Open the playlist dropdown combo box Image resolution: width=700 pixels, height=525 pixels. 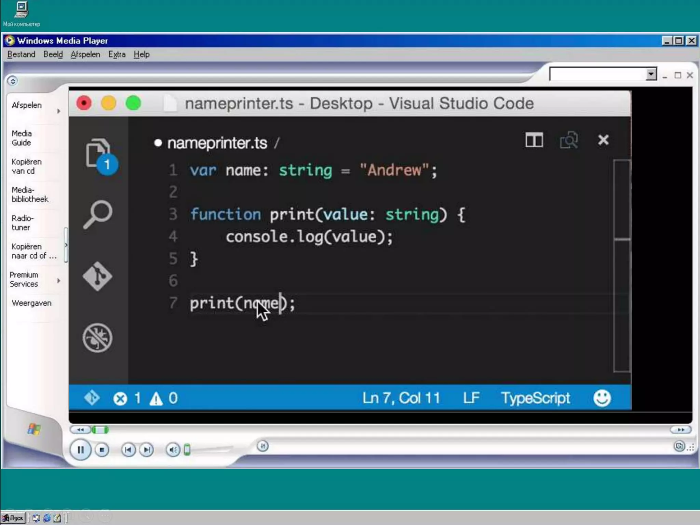pos(651,74)
